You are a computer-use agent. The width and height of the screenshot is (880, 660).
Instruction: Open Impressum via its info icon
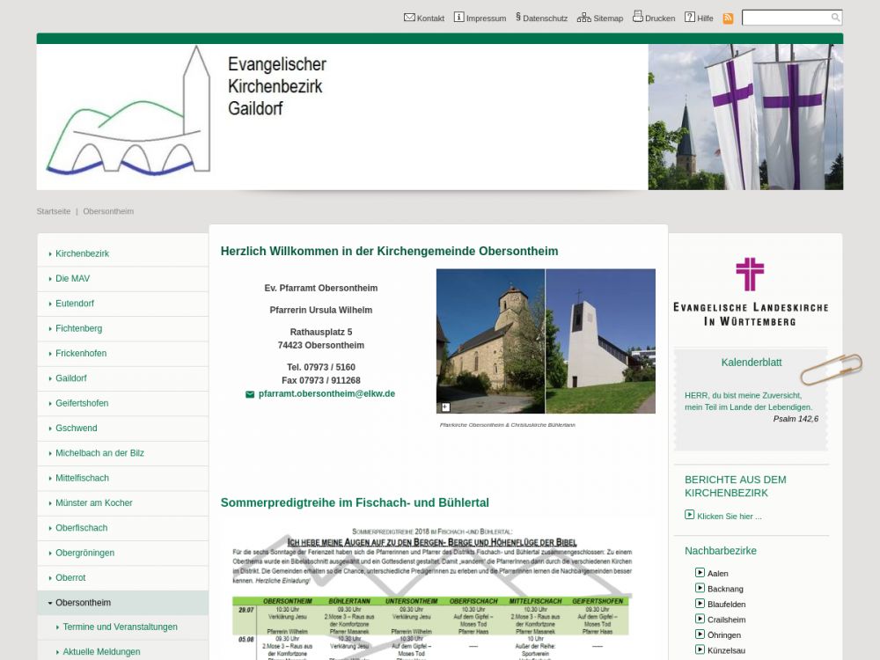pos(458,17)
